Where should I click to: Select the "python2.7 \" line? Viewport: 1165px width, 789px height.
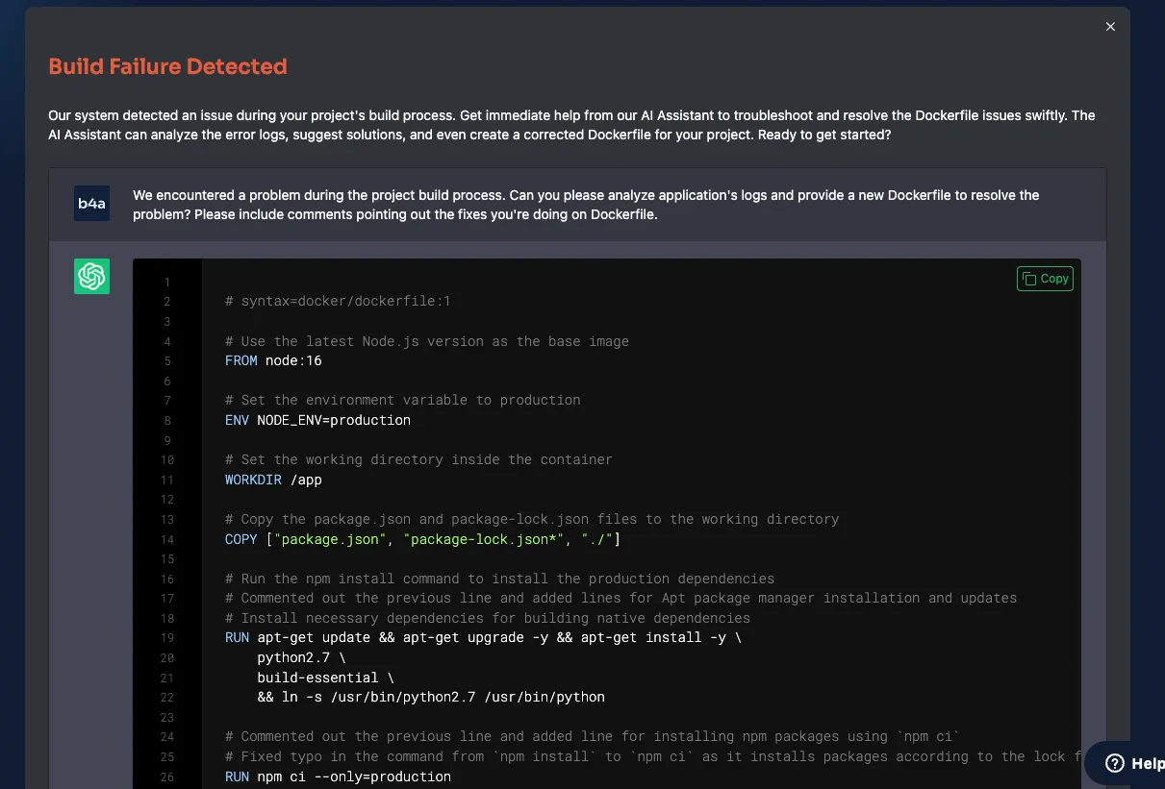301,657
